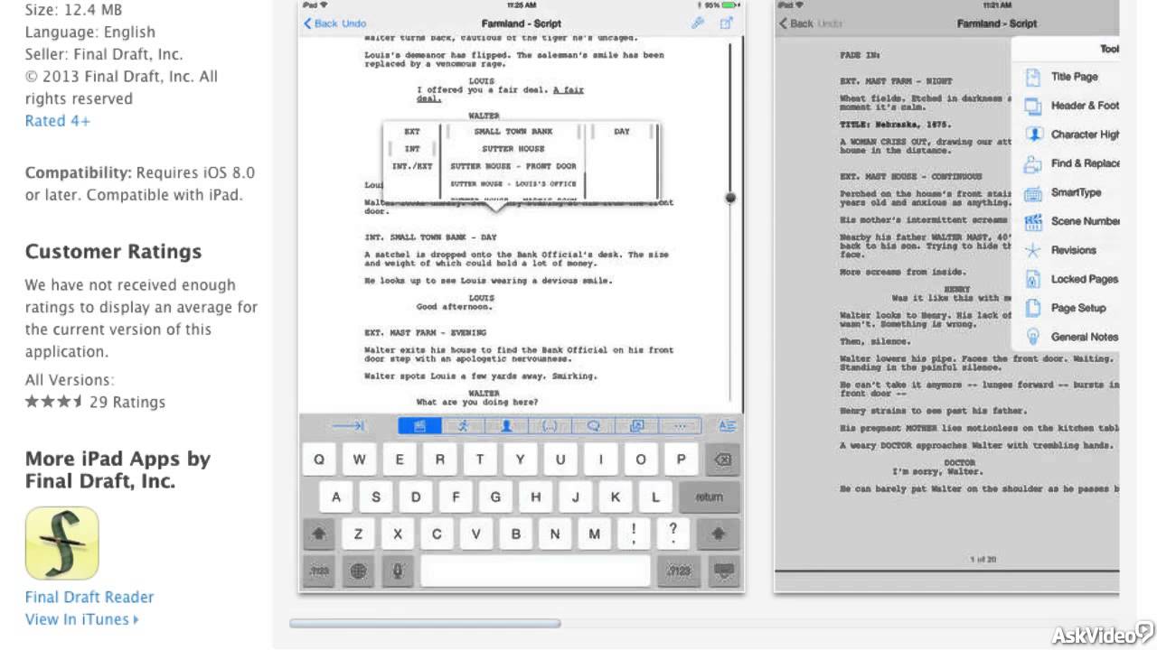Tap the microphone dictation key

coord(398,571)
